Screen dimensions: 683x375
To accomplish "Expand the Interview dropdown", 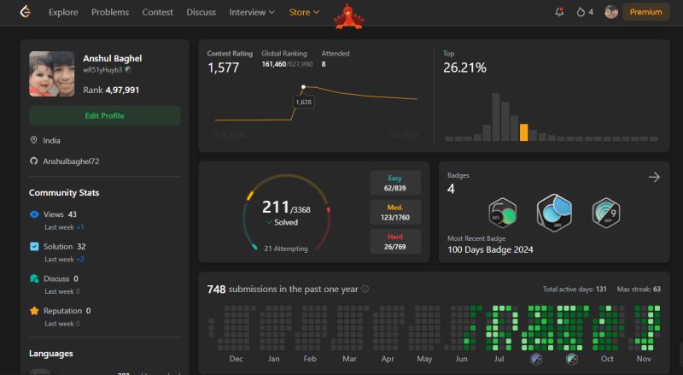I will click(252, 12).
